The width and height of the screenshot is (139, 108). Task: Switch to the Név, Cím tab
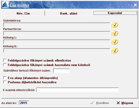click(23, 13)
